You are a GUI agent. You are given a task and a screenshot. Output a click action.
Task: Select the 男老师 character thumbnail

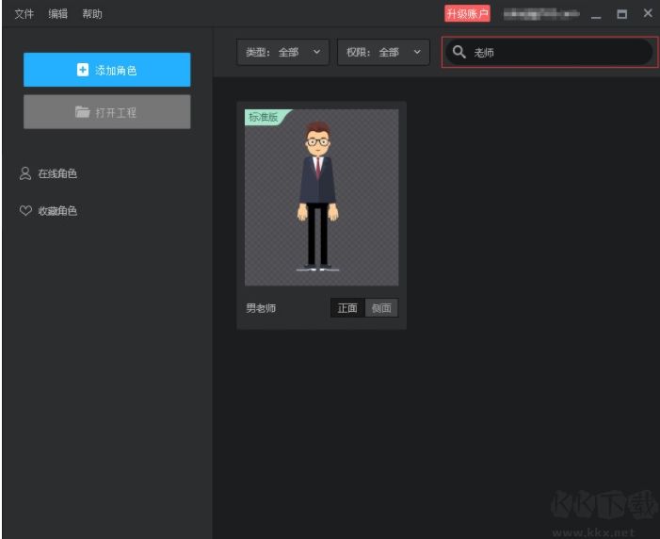click(x=321, y=197)
